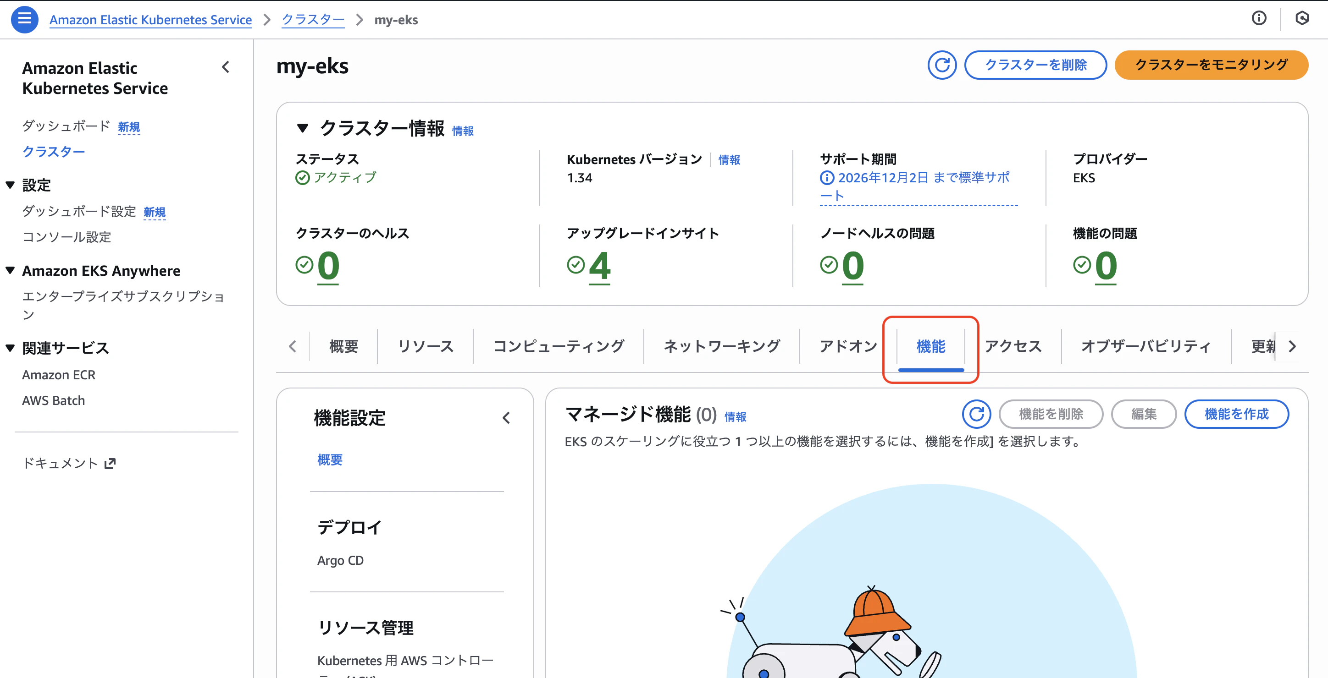This screenshot has width=1328, height=678.
Task: Open the アドオン tab
Action: (x=848, y=346)
